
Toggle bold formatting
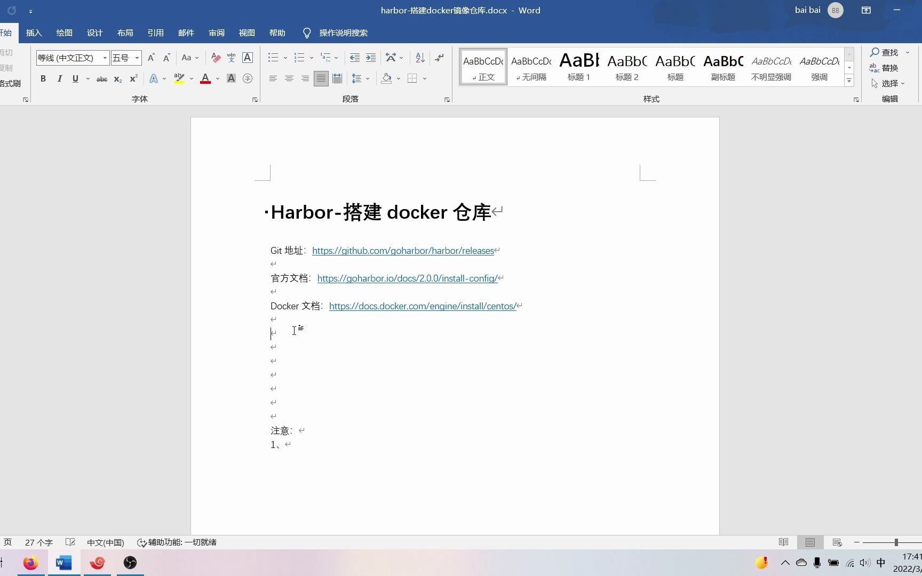pyautogui.click(x=43, y=79)
